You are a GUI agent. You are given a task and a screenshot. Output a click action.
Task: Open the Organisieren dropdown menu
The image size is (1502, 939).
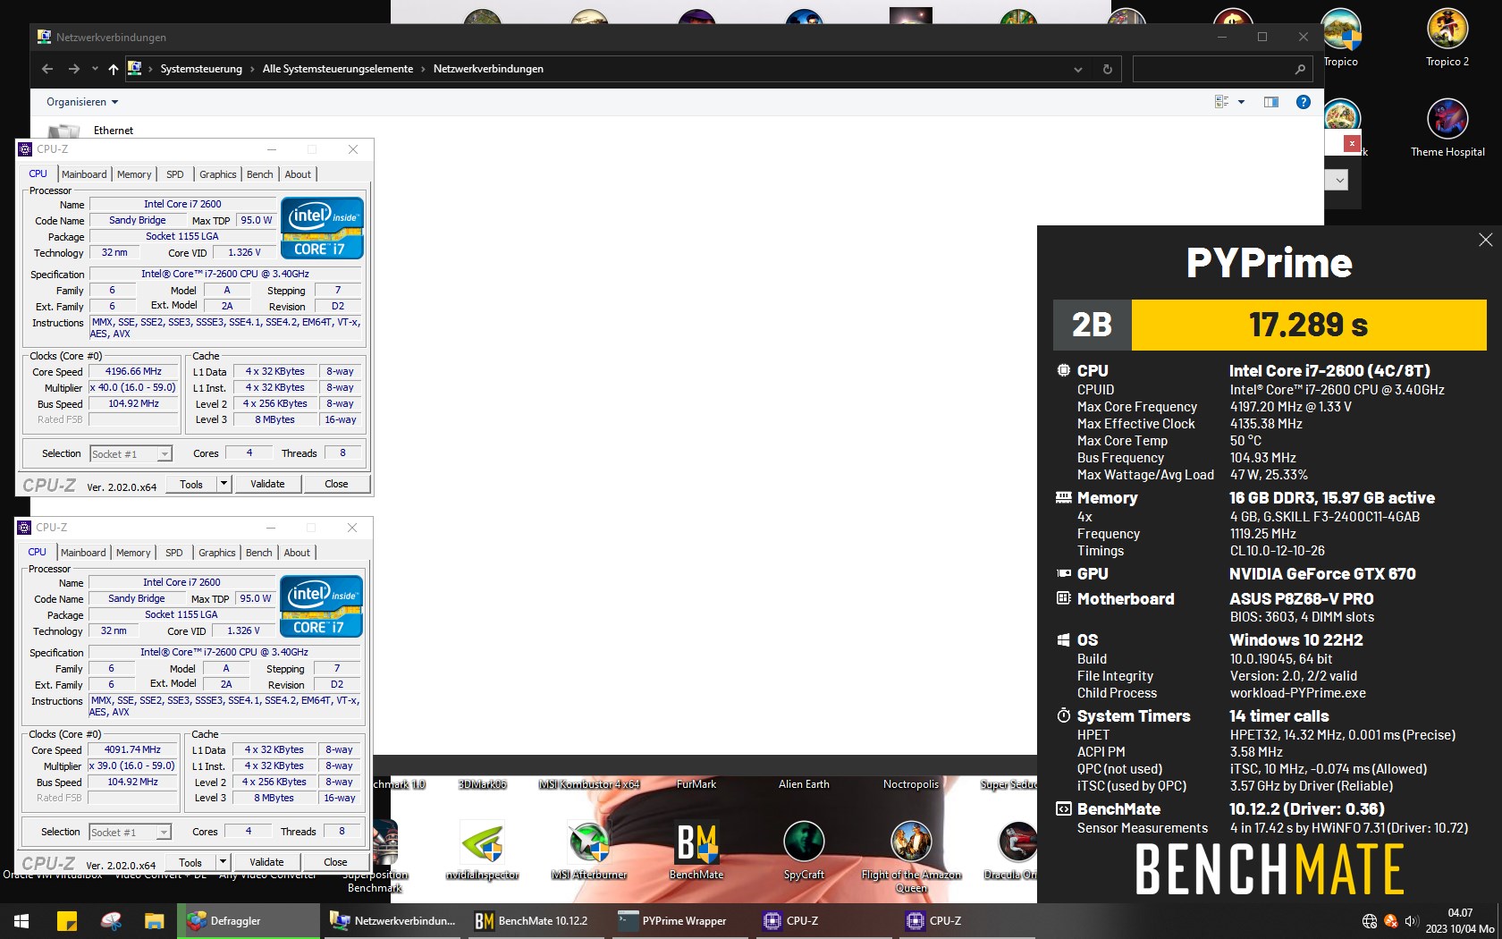pyautogui.click(x=82, y=102)
